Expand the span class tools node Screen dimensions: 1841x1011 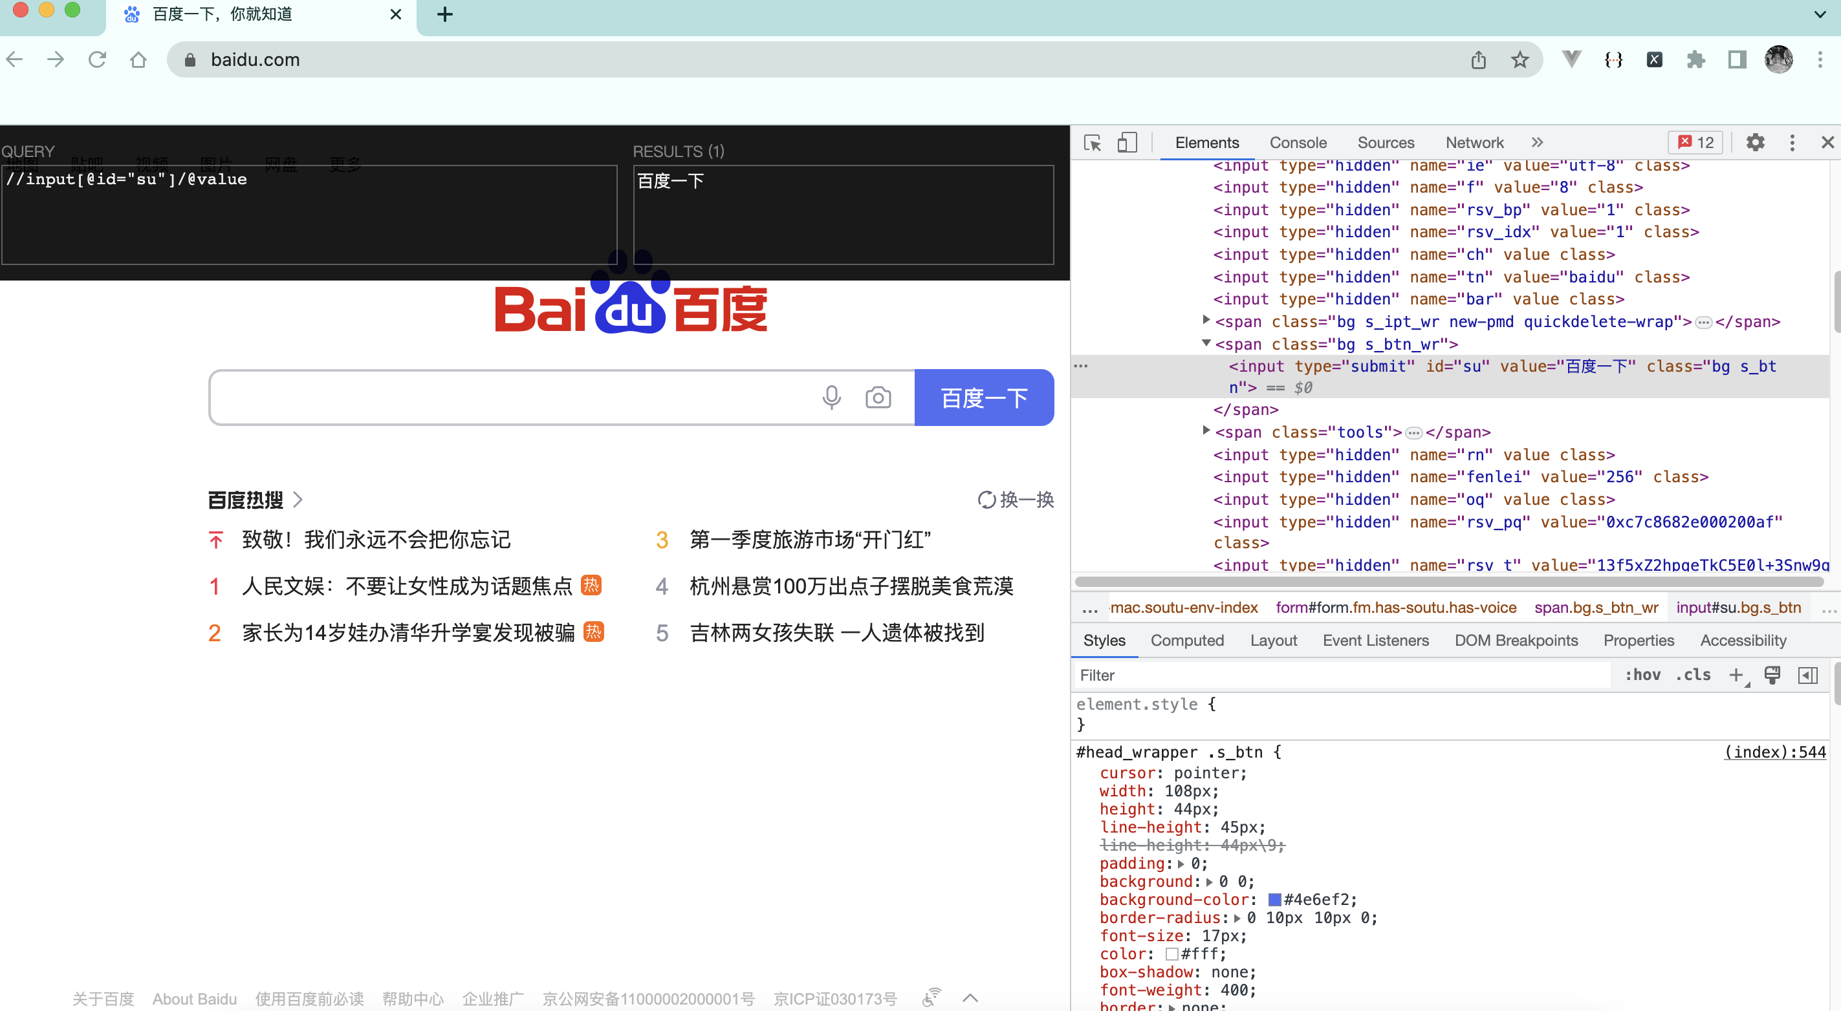pos(1206,431)
